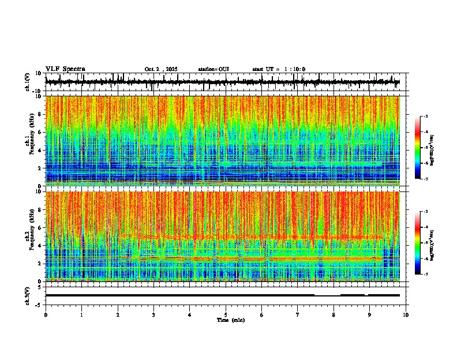This screenshot has height=353, width=457.
Task: Click the ch.2 colorbar log(PSD) units label
Action: (x=432, y=245)
